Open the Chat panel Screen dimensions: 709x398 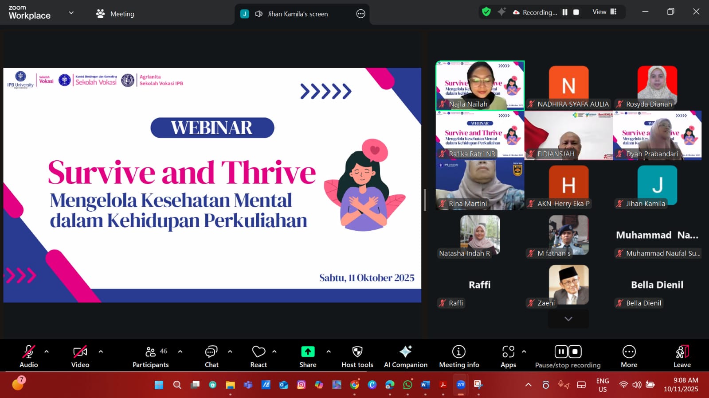pyautogui.click(x=212, y=356)
